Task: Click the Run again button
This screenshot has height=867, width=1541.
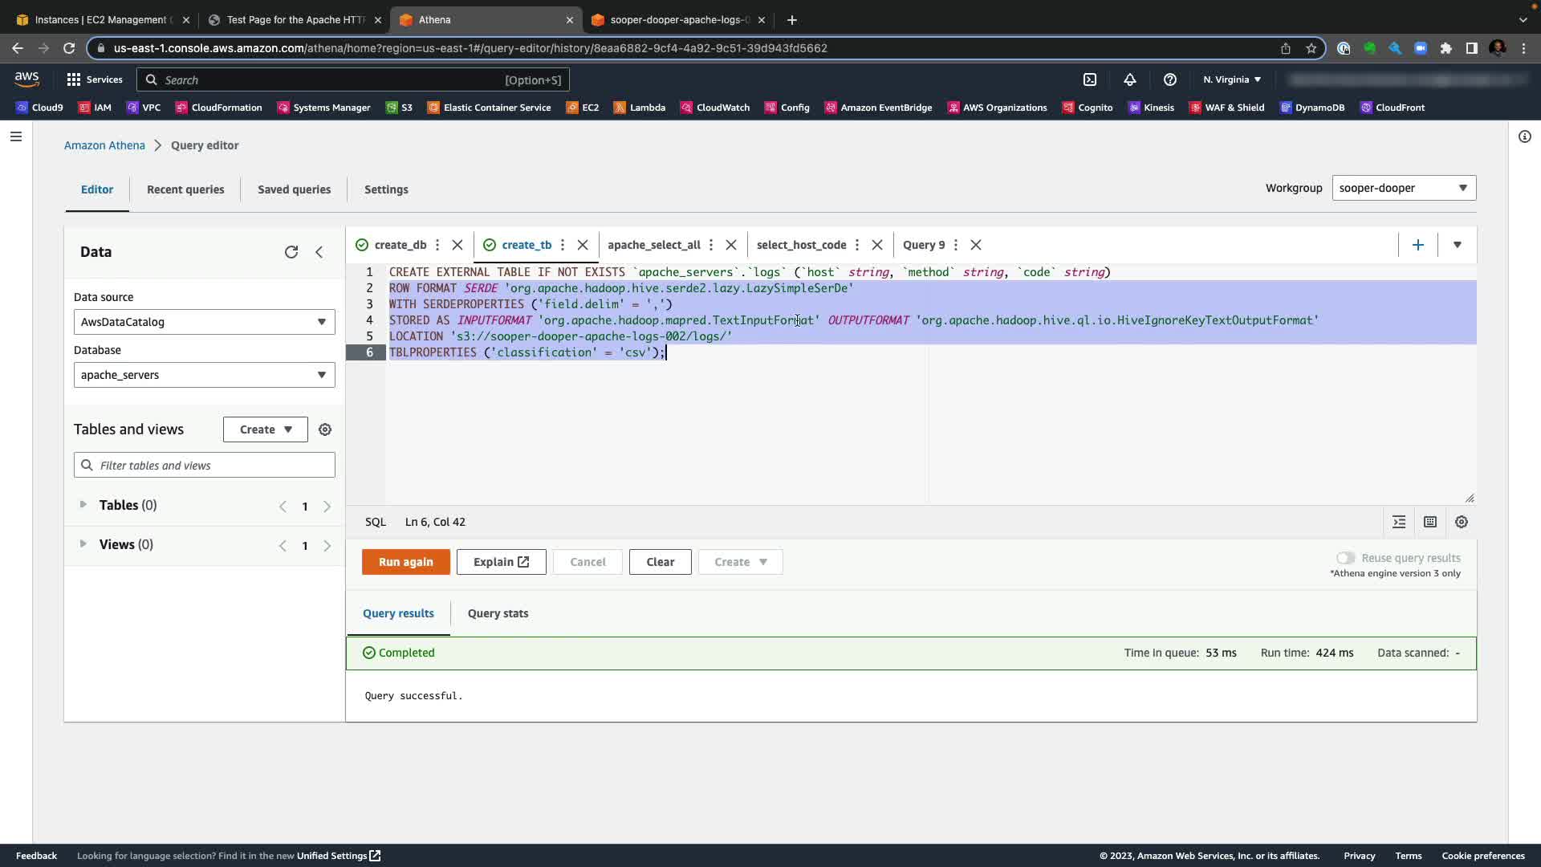Action: 405,562
